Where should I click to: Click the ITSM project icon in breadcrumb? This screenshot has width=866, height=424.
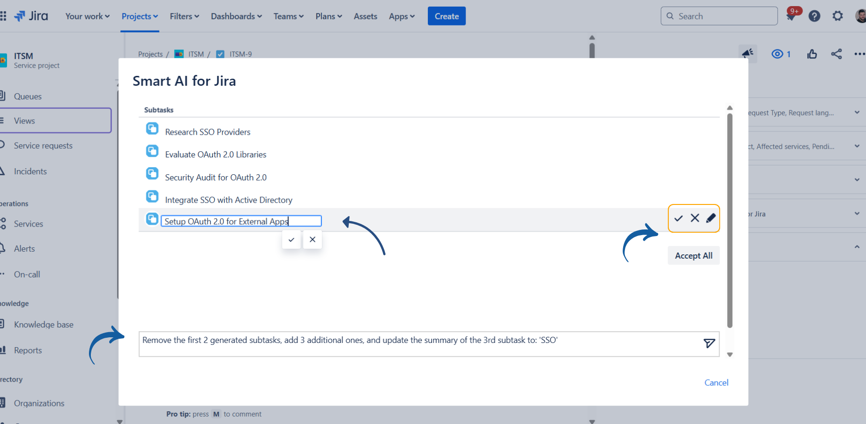[179, 54]
